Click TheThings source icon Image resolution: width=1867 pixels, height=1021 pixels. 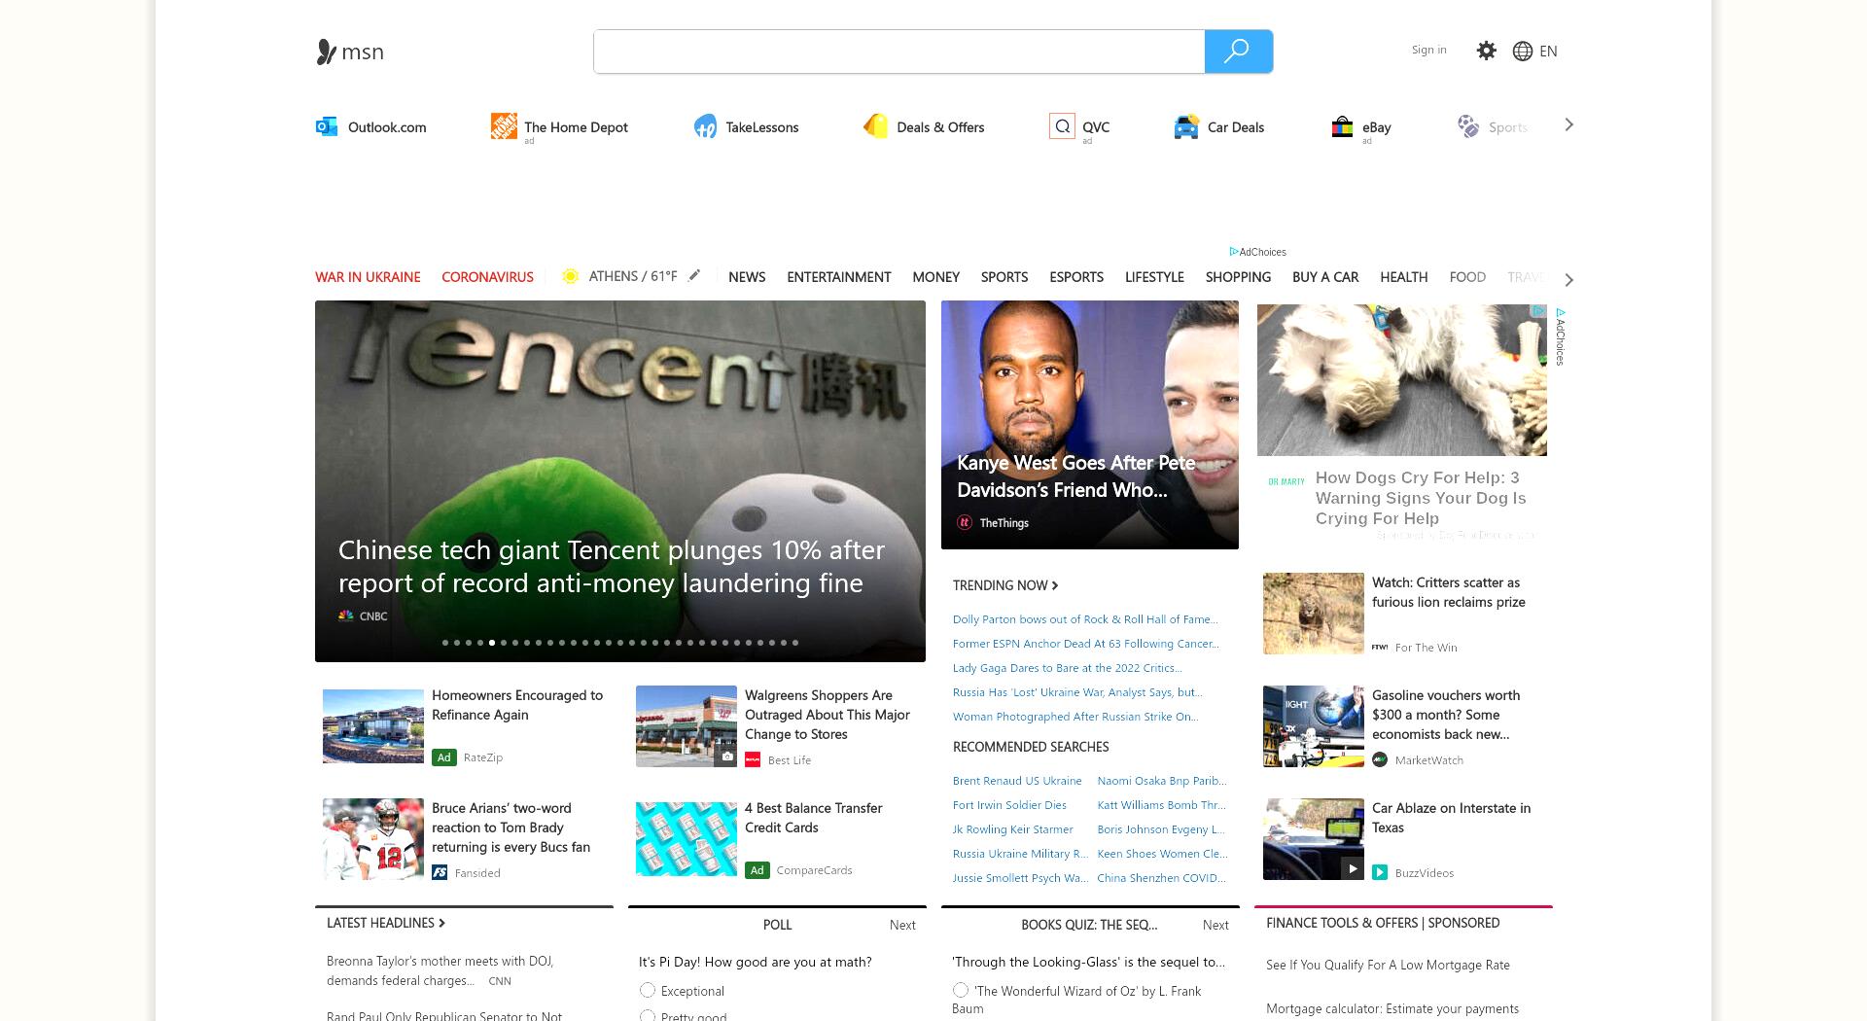(x=965, y=522)
